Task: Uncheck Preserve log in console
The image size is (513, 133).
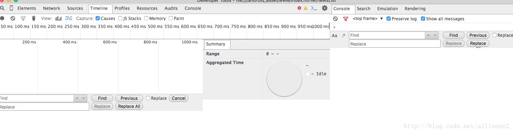Action: click(402, 19)
